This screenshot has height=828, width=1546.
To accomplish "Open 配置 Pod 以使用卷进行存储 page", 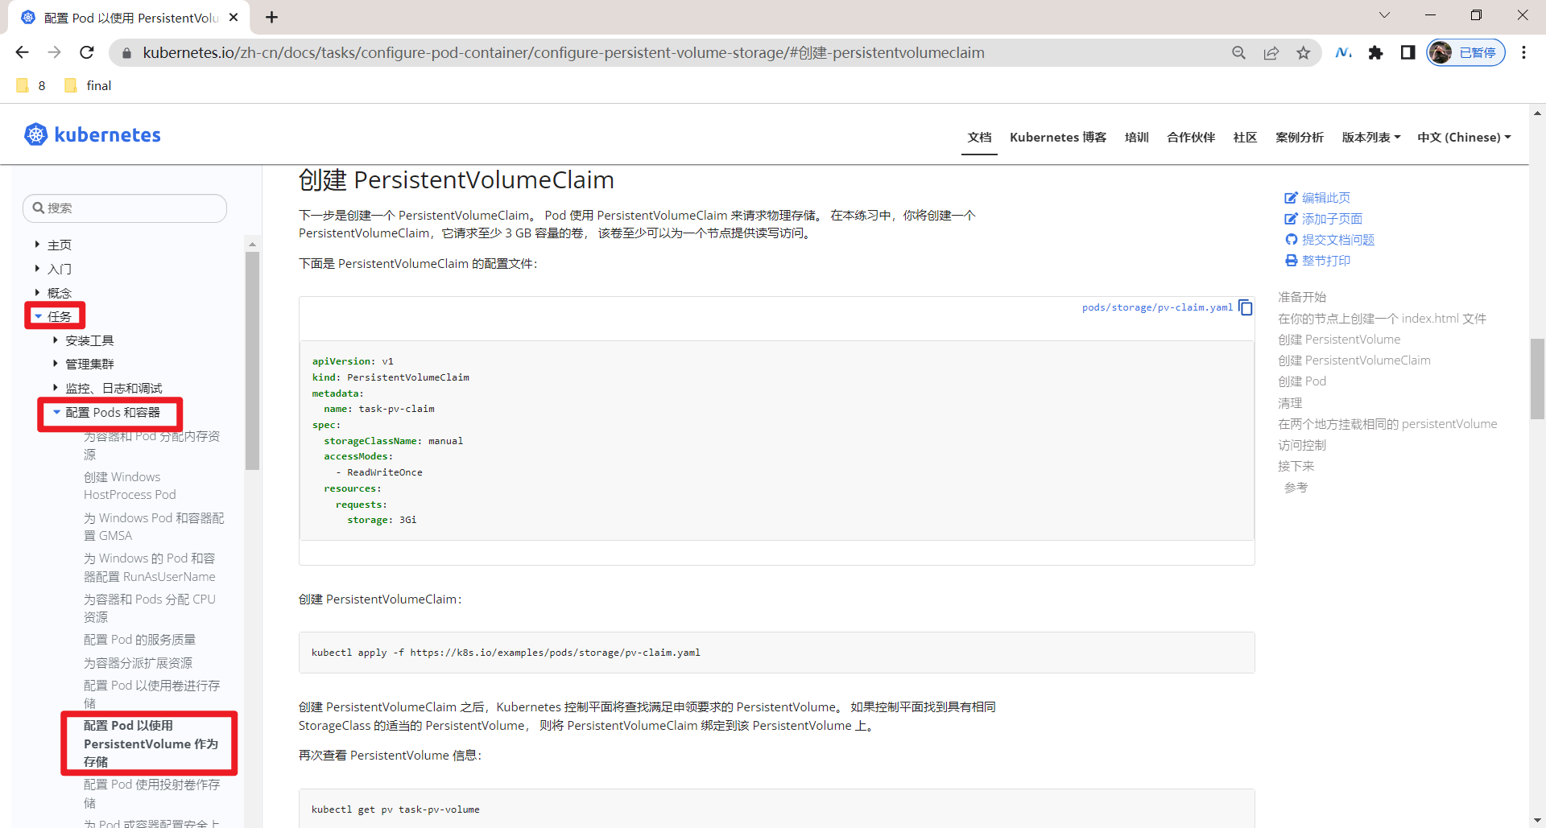I will tap(152, 694).
